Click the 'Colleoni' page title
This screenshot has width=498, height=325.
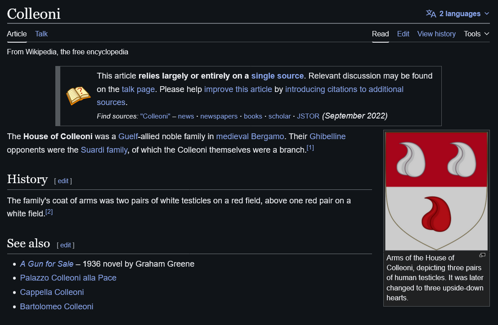point(34,14)
